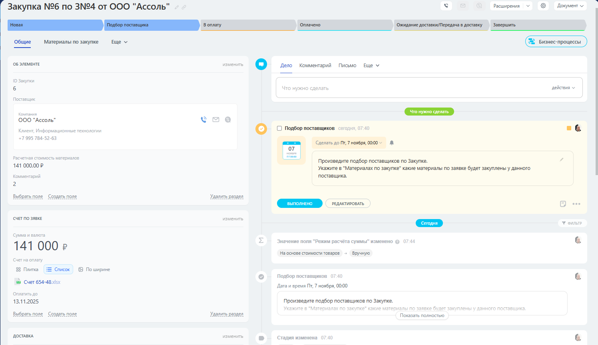Call ООО "Ассоль" using phone icon

click(203, 120)
